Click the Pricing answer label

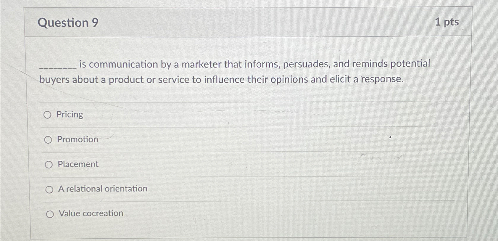click(70, 115)
